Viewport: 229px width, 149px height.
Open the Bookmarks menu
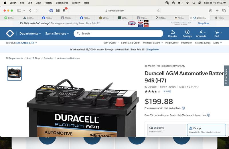point(62,3)
